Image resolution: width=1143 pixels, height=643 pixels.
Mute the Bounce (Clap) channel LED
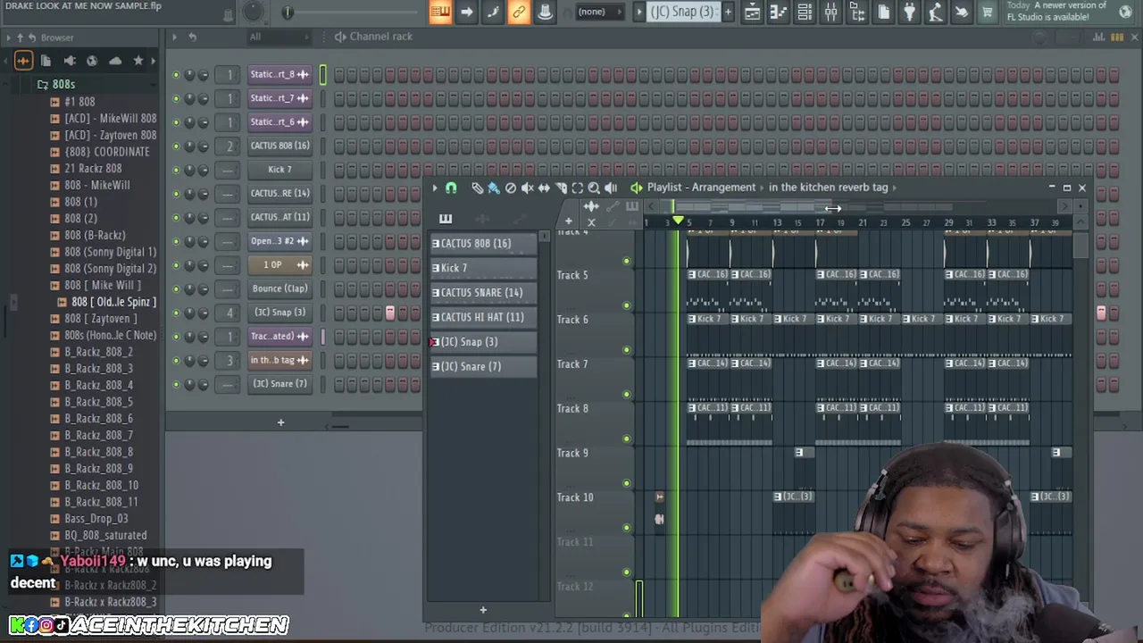click(x=176, y=288)
